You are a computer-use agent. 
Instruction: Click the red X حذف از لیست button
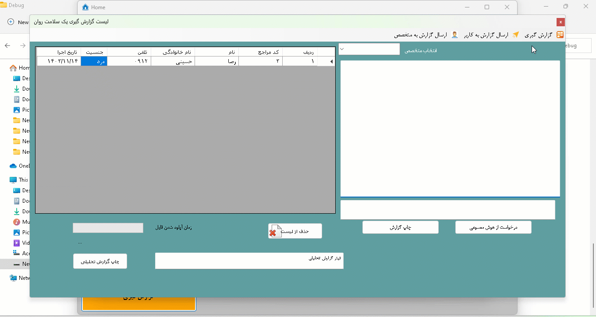295,231
